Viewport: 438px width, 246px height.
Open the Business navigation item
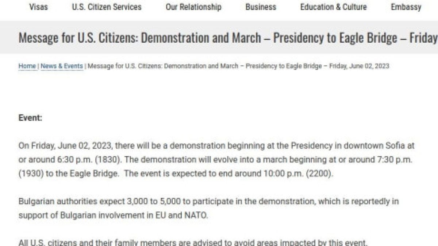tap(261, 7)
